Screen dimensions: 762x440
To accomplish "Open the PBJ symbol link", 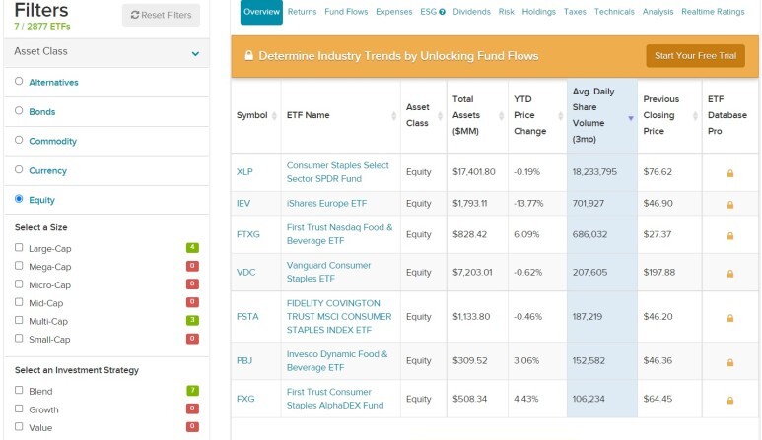I will click(x=243, y=361).
